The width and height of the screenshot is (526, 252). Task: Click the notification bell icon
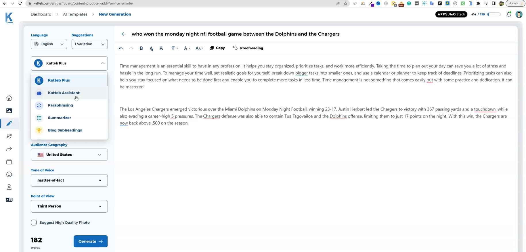[508, 14]
